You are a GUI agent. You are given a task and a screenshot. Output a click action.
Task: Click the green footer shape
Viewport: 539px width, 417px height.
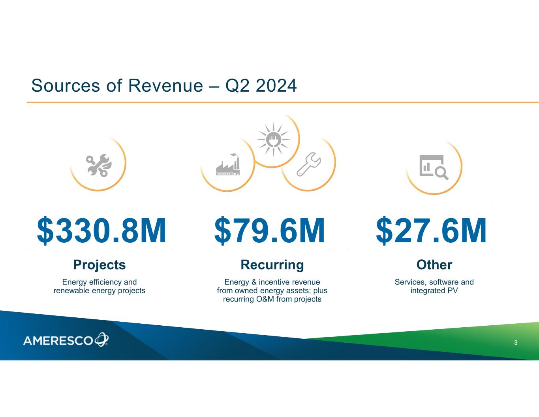coord(454,340)
